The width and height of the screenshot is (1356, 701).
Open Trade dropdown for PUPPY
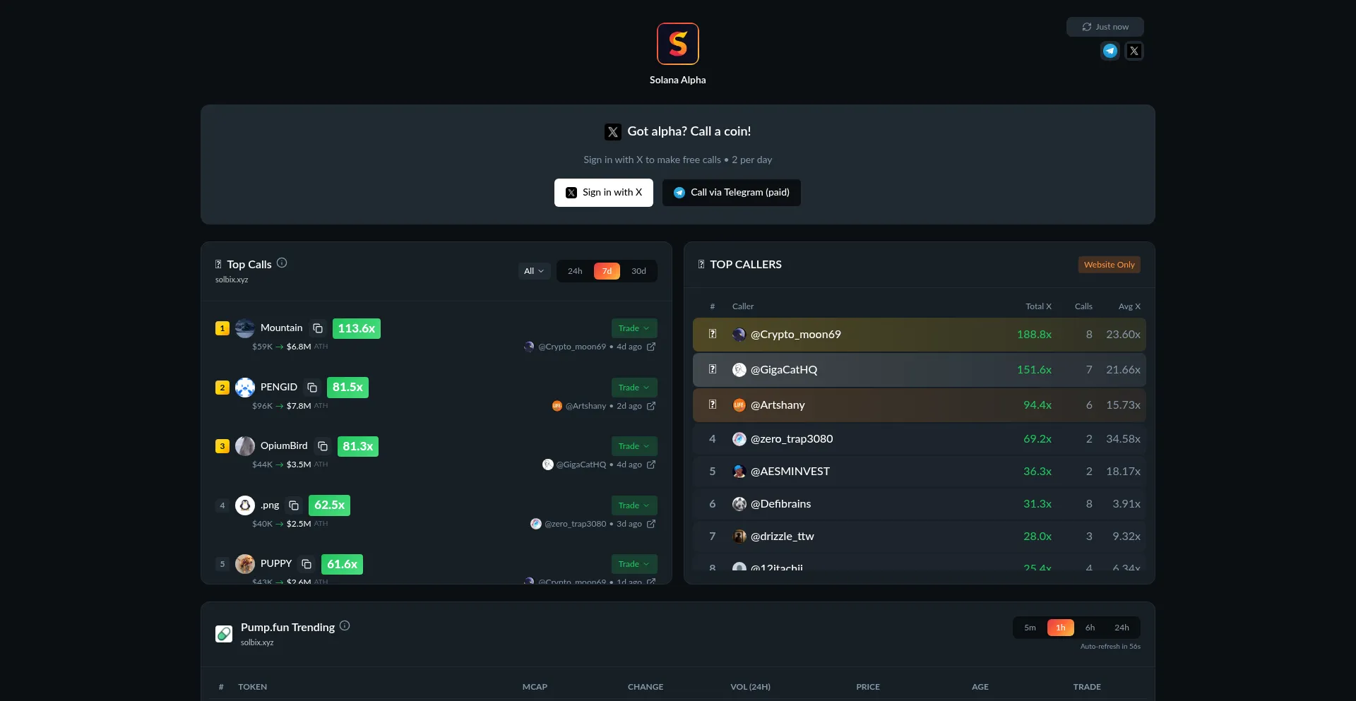pyautogui.click(x=634, y=564)
